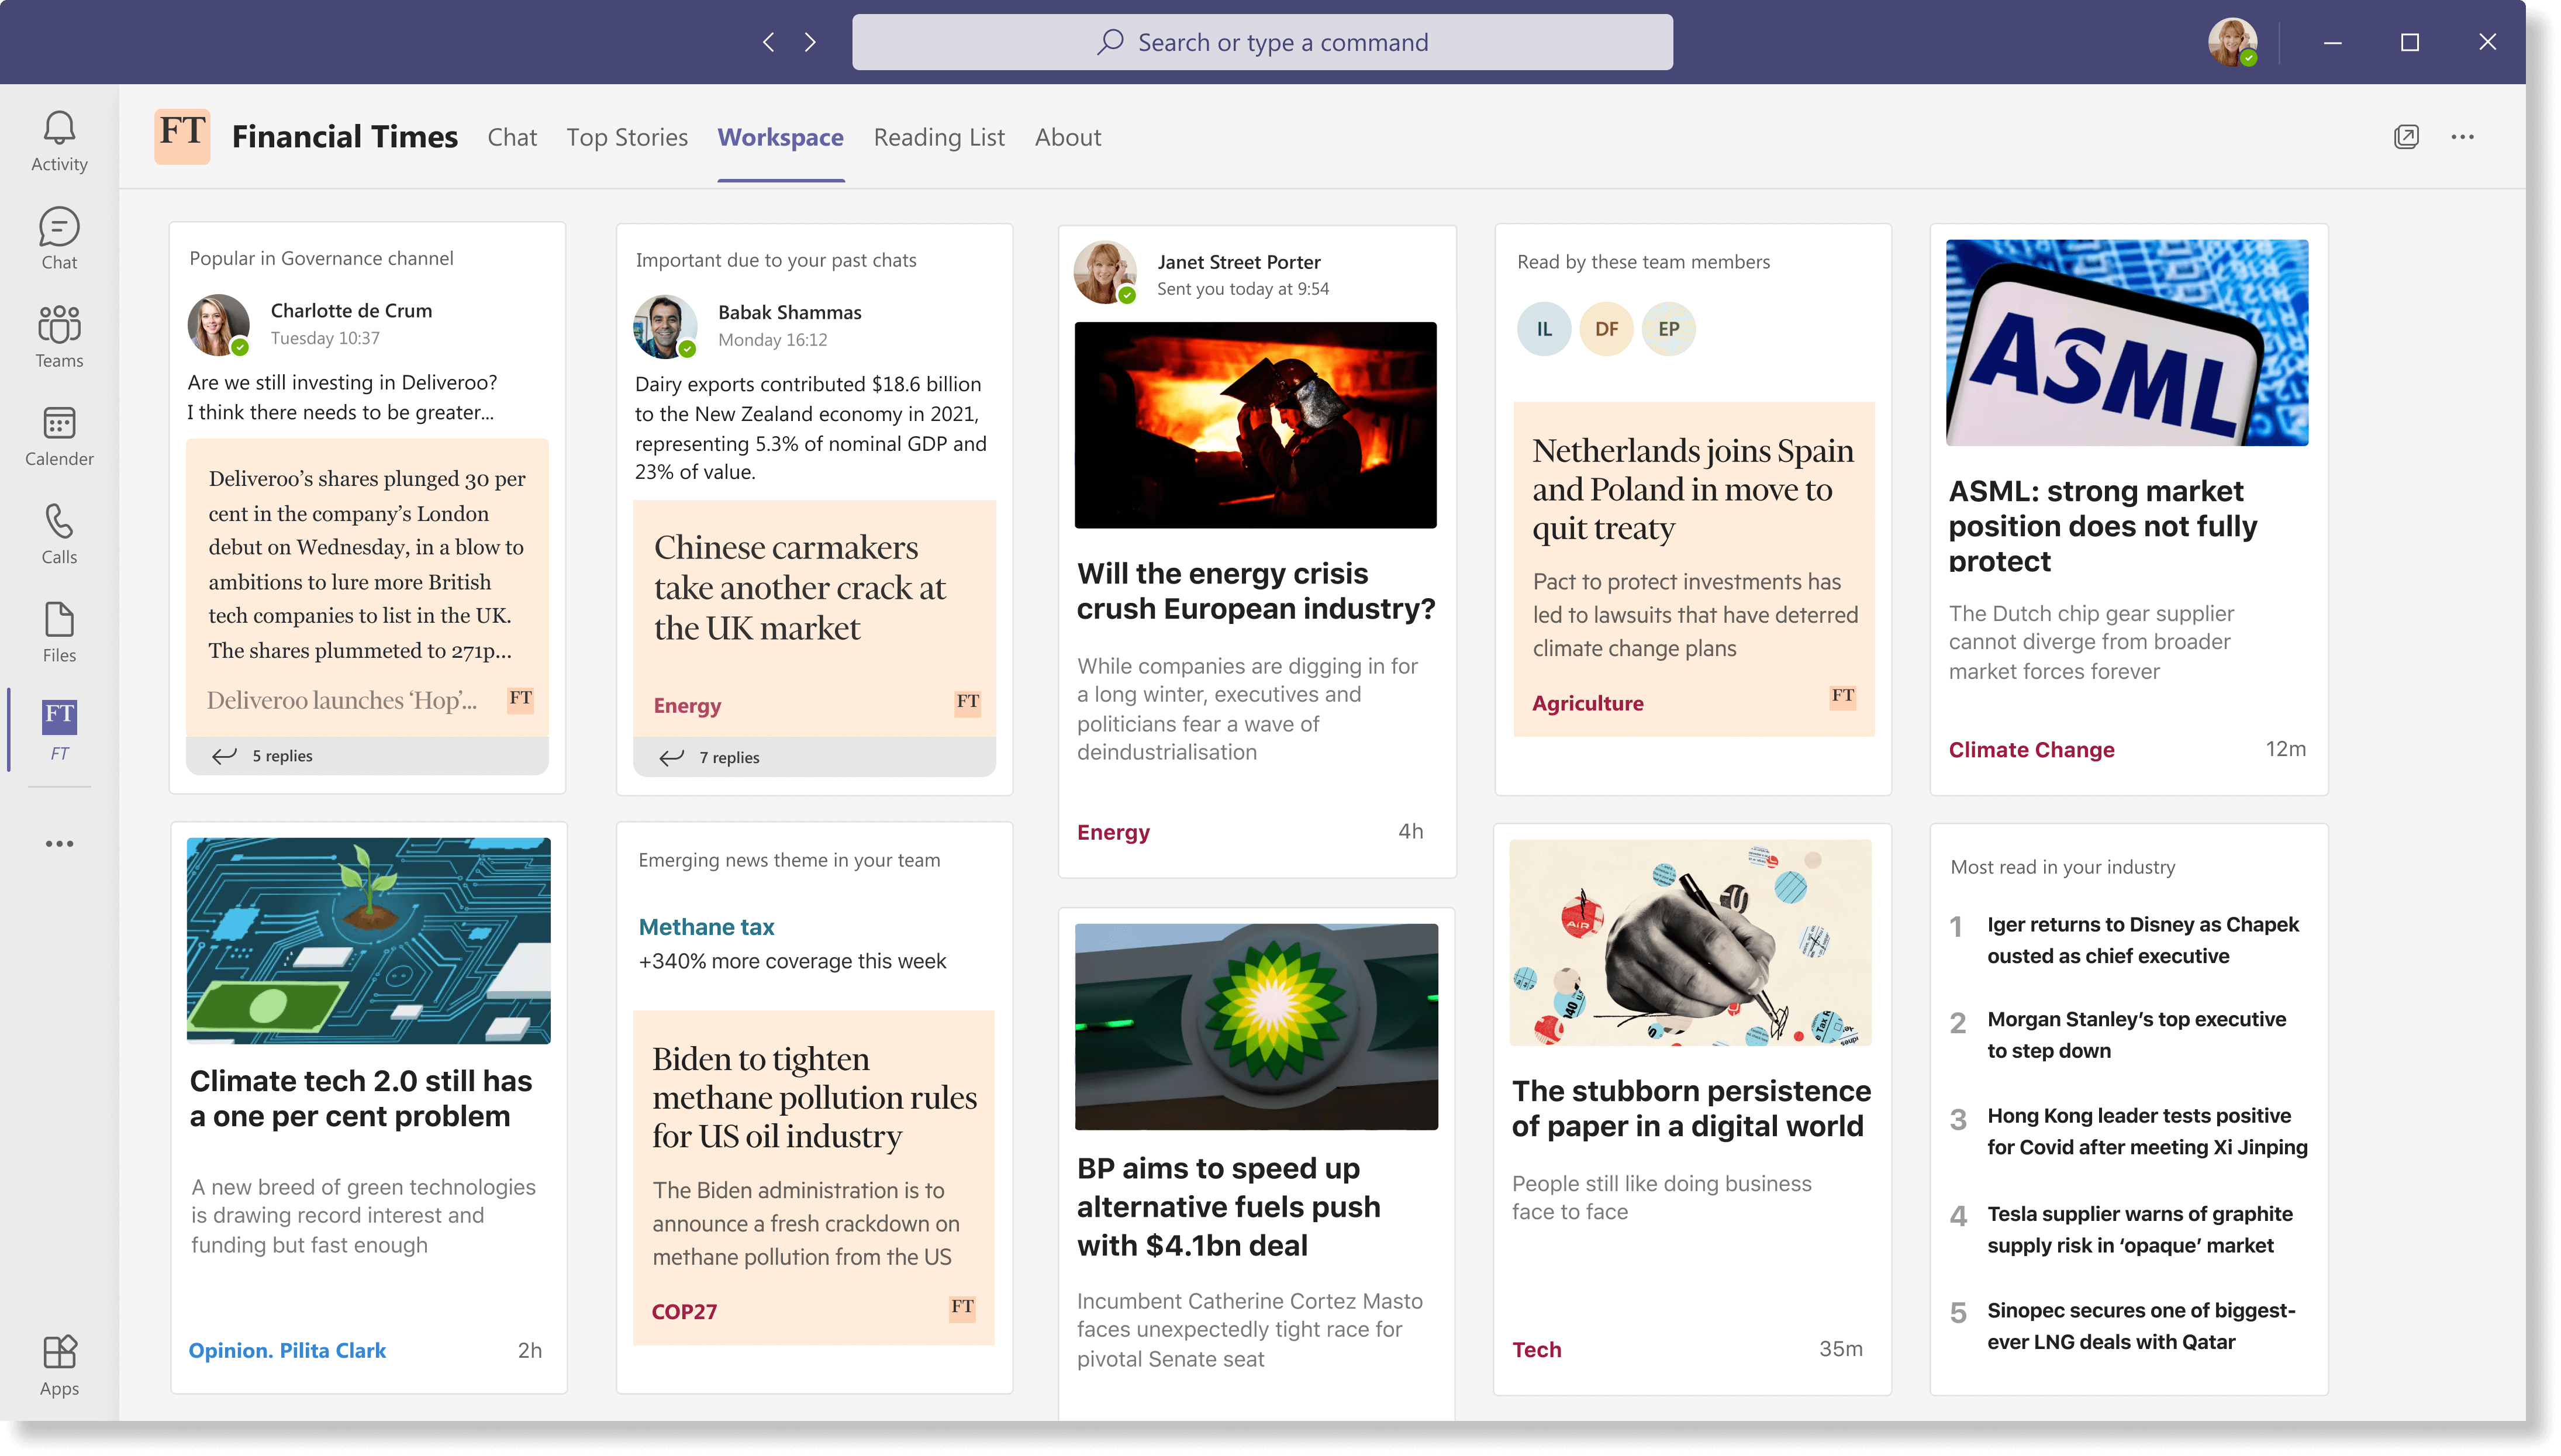Image resolution: width=2561 pixels, height=1456 pixels.
Task: Open Chat in the left sidebar
Action: 59,238
